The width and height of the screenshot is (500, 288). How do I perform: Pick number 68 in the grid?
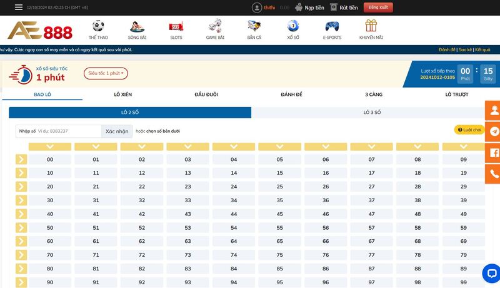pos(417,241)
